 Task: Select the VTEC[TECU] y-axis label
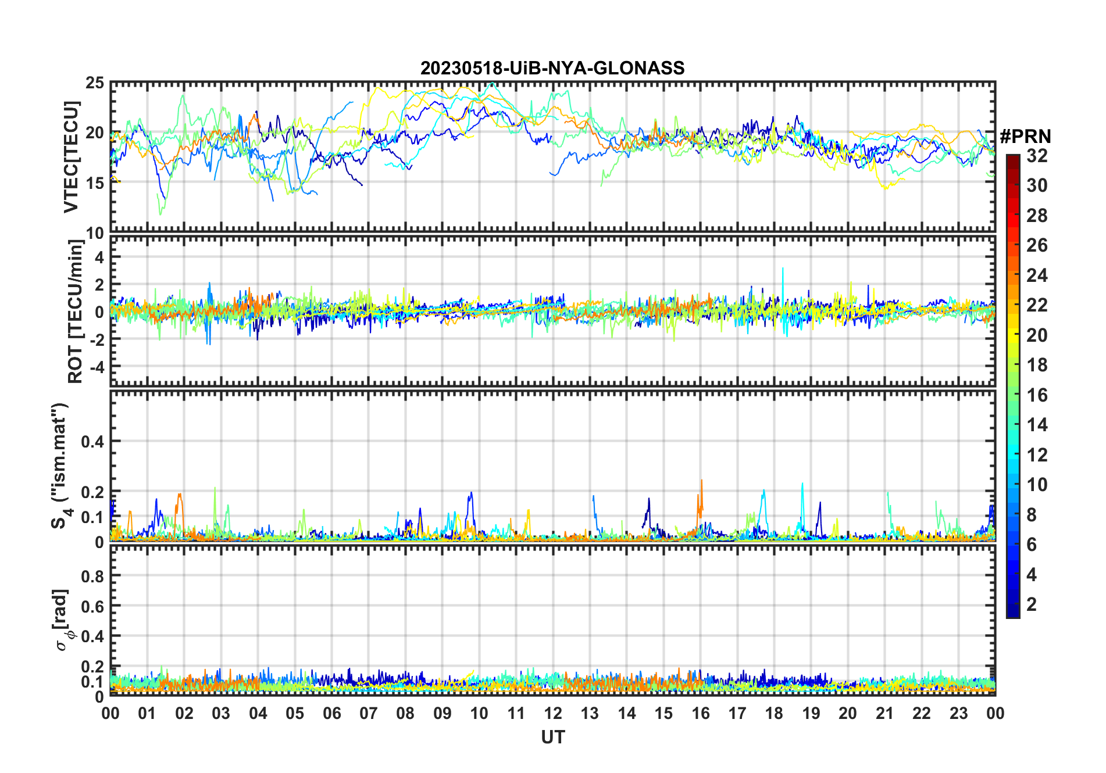click(x=71, y=157)
